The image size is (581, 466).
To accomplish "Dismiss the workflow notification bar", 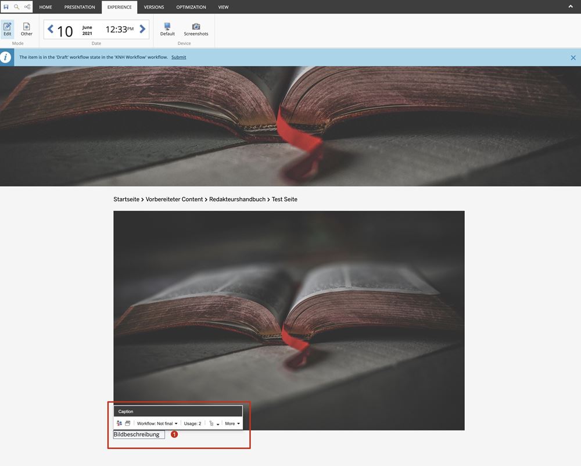I will pyautogui.click(x=573, y=58).
